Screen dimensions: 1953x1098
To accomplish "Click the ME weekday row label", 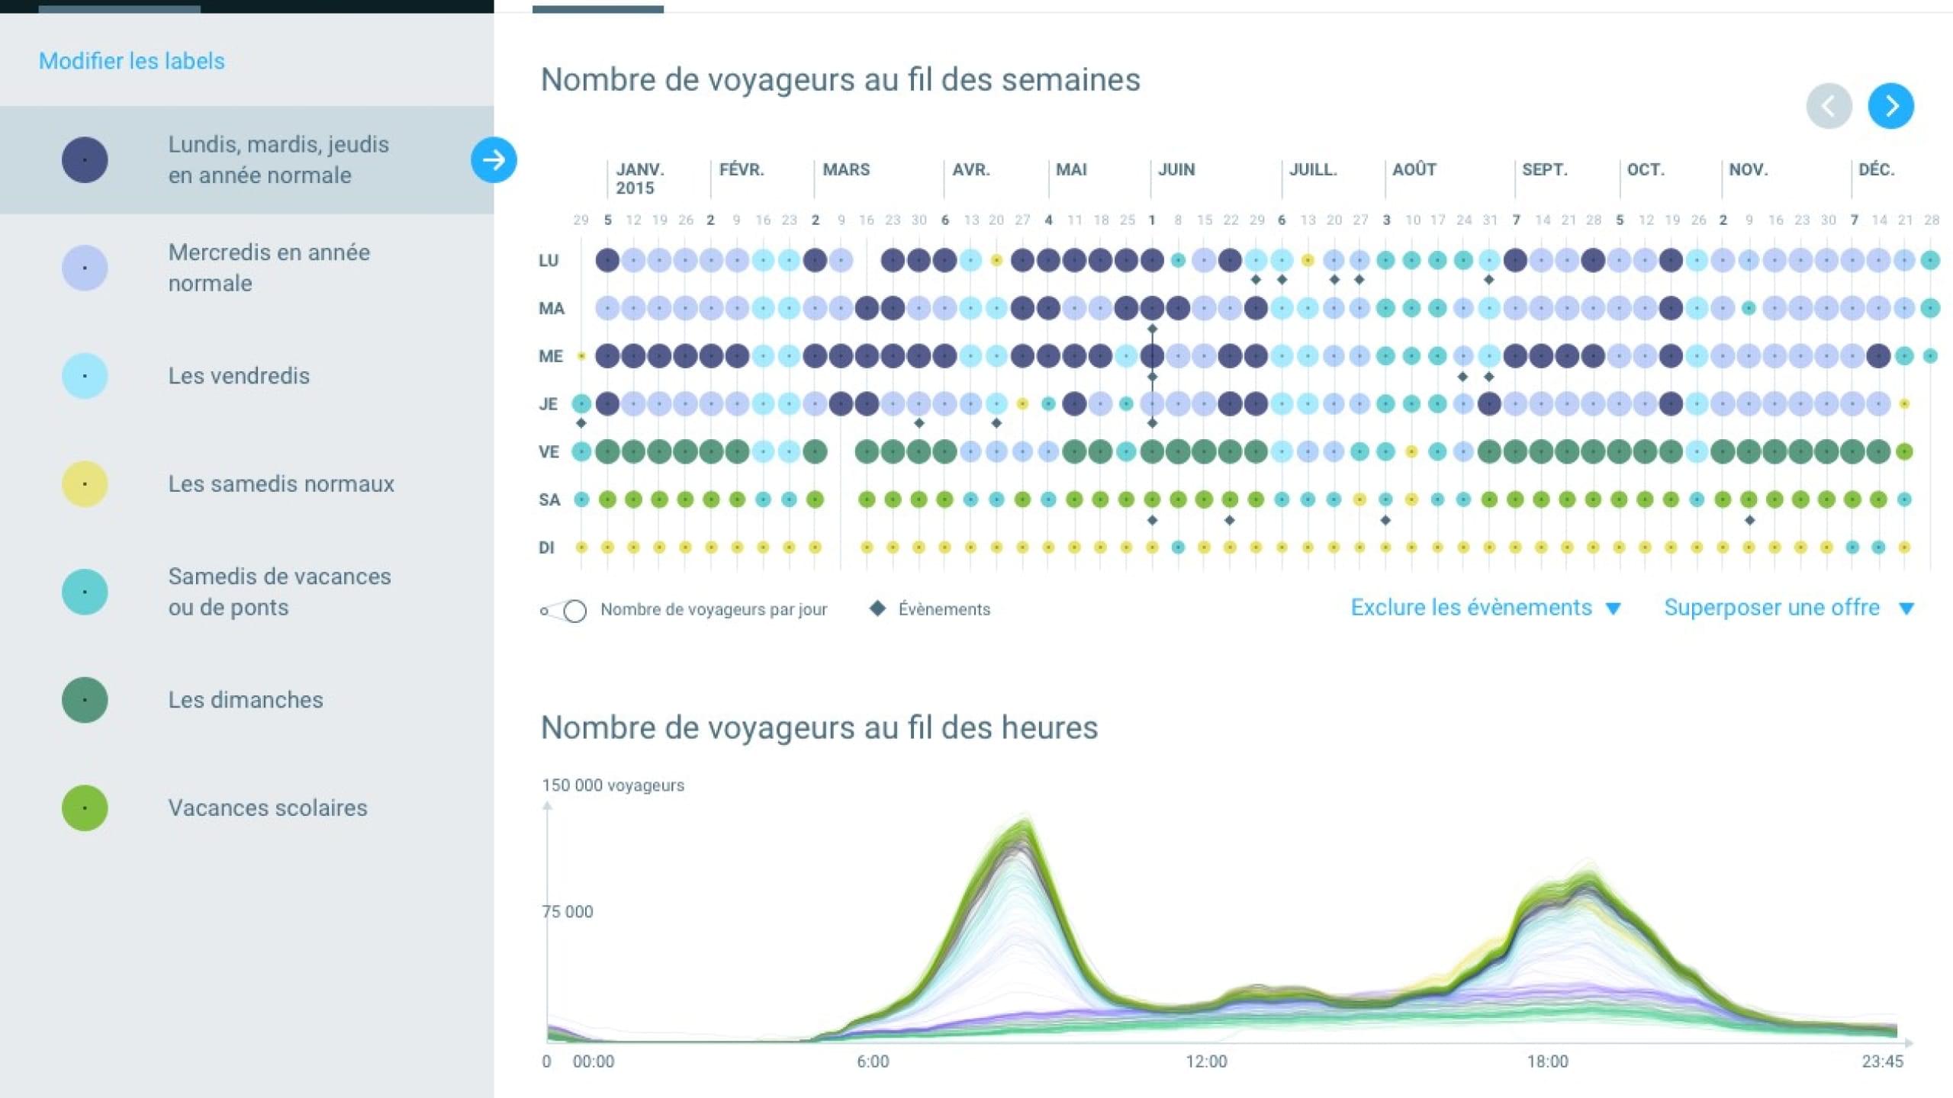I will pyautogui.click(x=551, y=356).
